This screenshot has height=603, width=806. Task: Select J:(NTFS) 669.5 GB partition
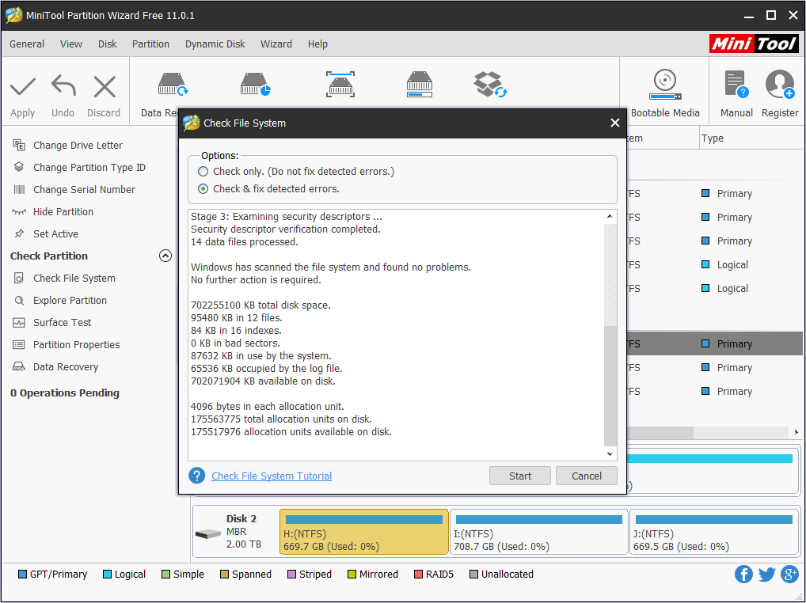tap(714, 532)
